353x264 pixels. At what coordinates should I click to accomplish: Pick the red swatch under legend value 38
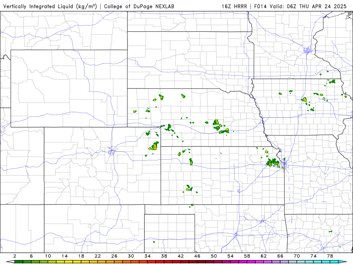pos(168,262)
